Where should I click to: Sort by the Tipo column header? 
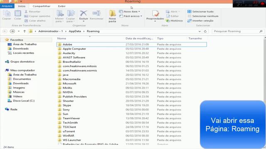point(160,38)
